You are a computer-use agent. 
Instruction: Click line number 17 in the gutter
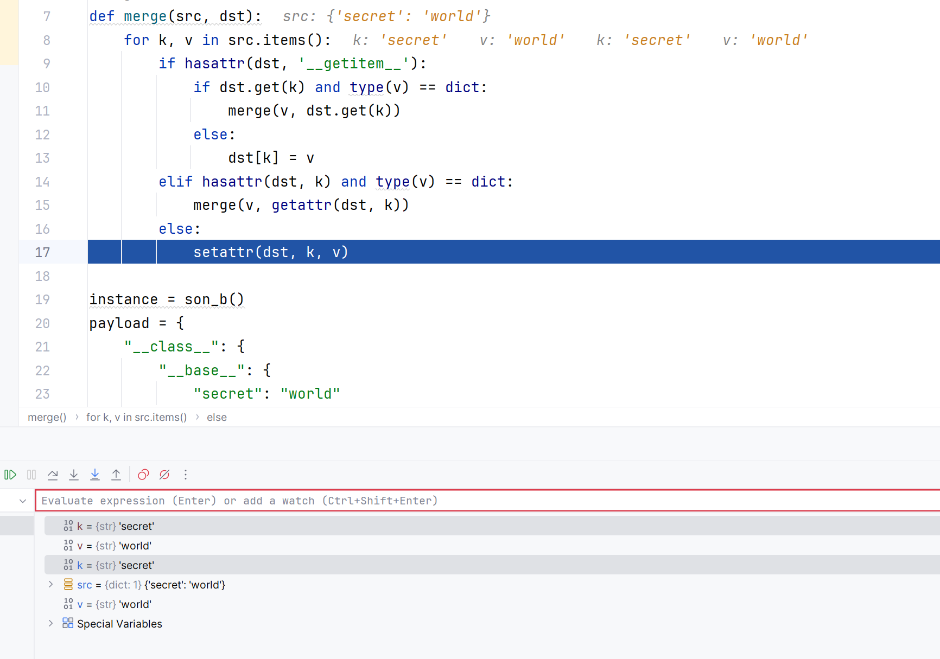tap(42, 252)
